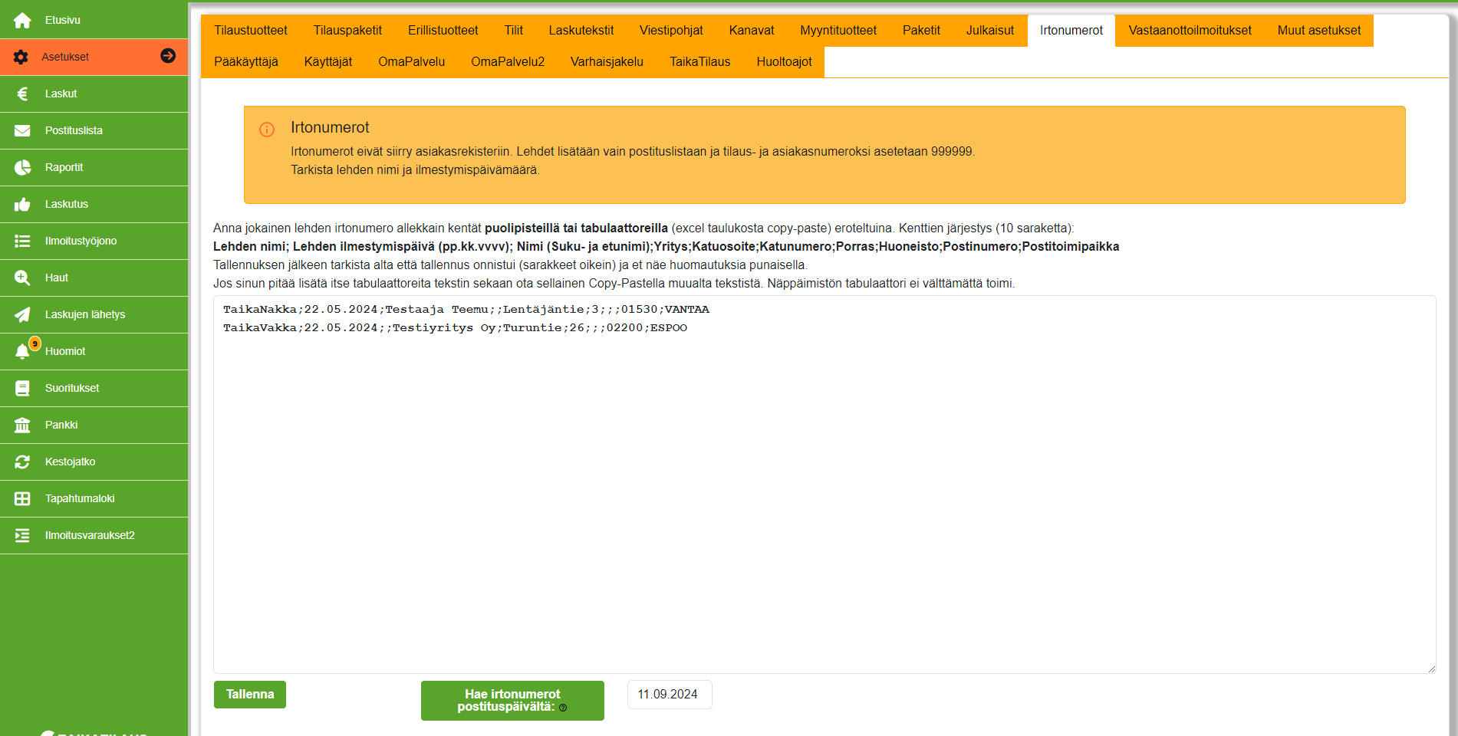Click the thumbs-up icon for Laskutus

point(22,204)
